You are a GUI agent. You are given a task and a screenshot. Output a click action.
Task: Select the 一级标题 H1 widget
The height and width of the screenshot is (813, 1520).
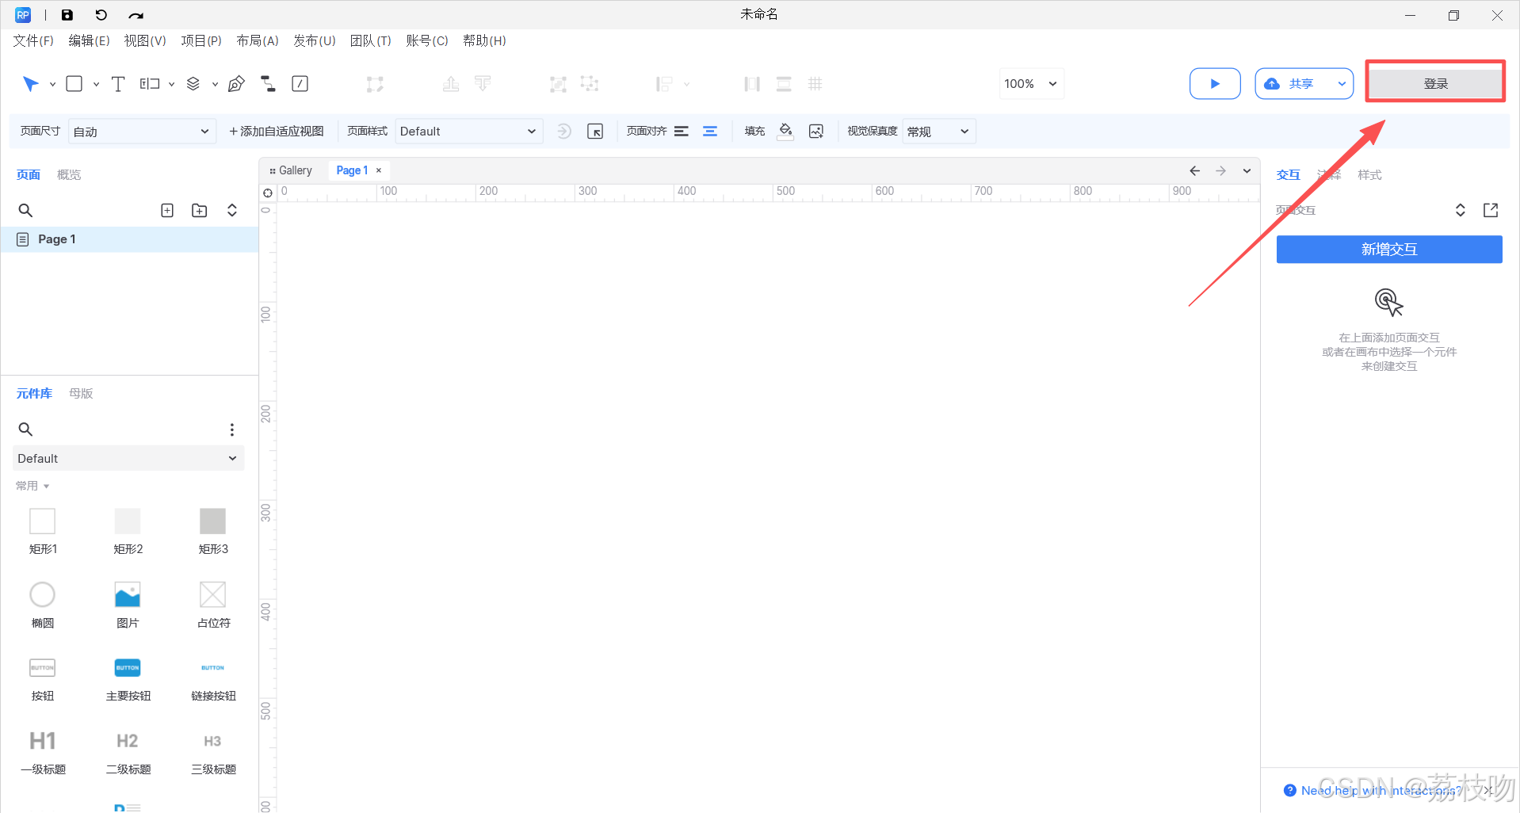[43, 752]
